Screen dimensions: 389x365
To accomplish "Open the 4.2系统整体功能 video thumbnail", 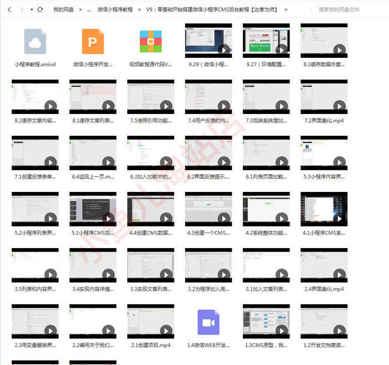I will click(x=266, y=209).
